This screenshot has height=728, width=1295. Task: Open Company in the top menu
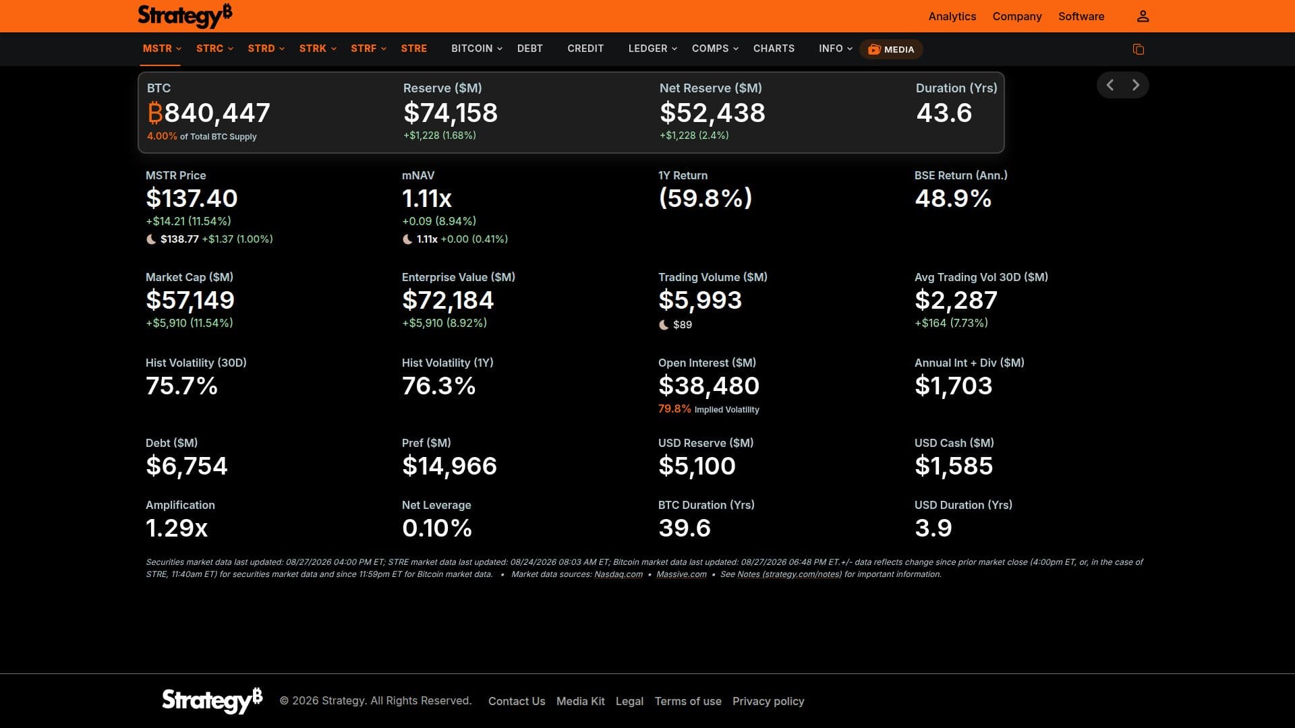click(1016, 16)
